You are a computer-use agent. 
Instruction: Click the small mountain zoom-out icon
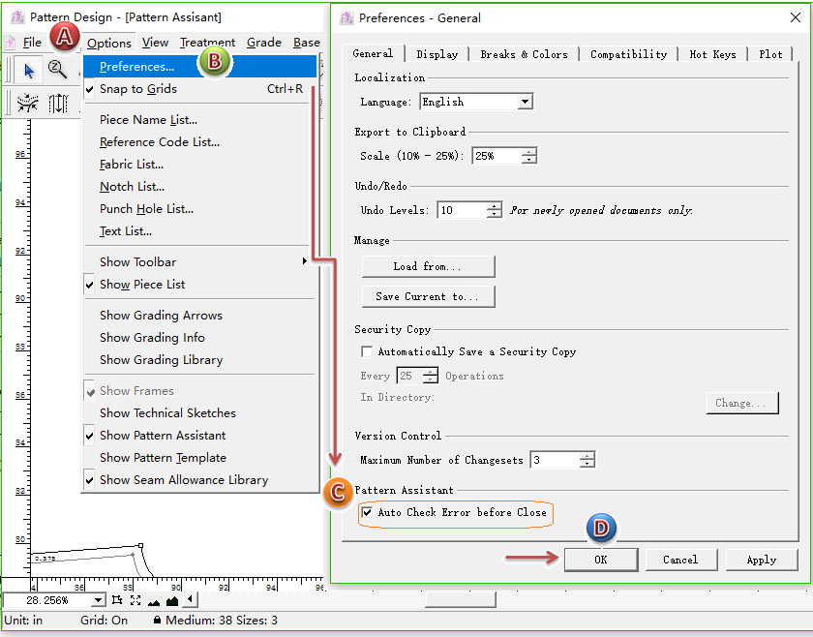(x=154, y=601)
